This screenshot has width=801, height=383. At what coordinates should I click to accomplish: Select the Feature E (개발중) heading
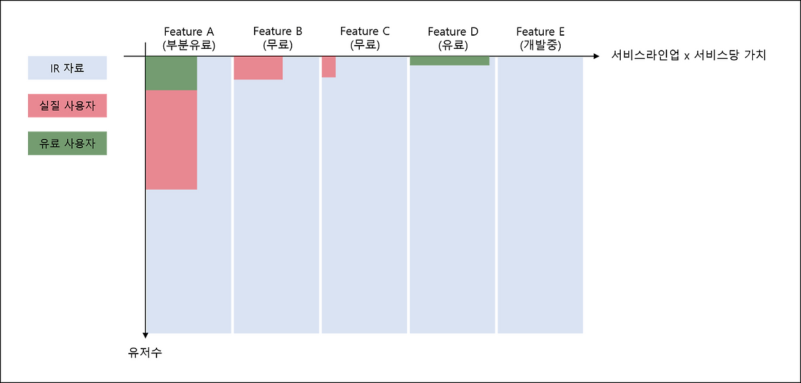tap(540, 38)
